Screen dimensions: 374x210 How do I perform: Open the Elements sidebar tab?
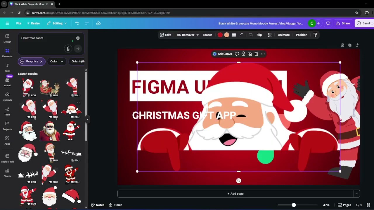click(7, 53)
